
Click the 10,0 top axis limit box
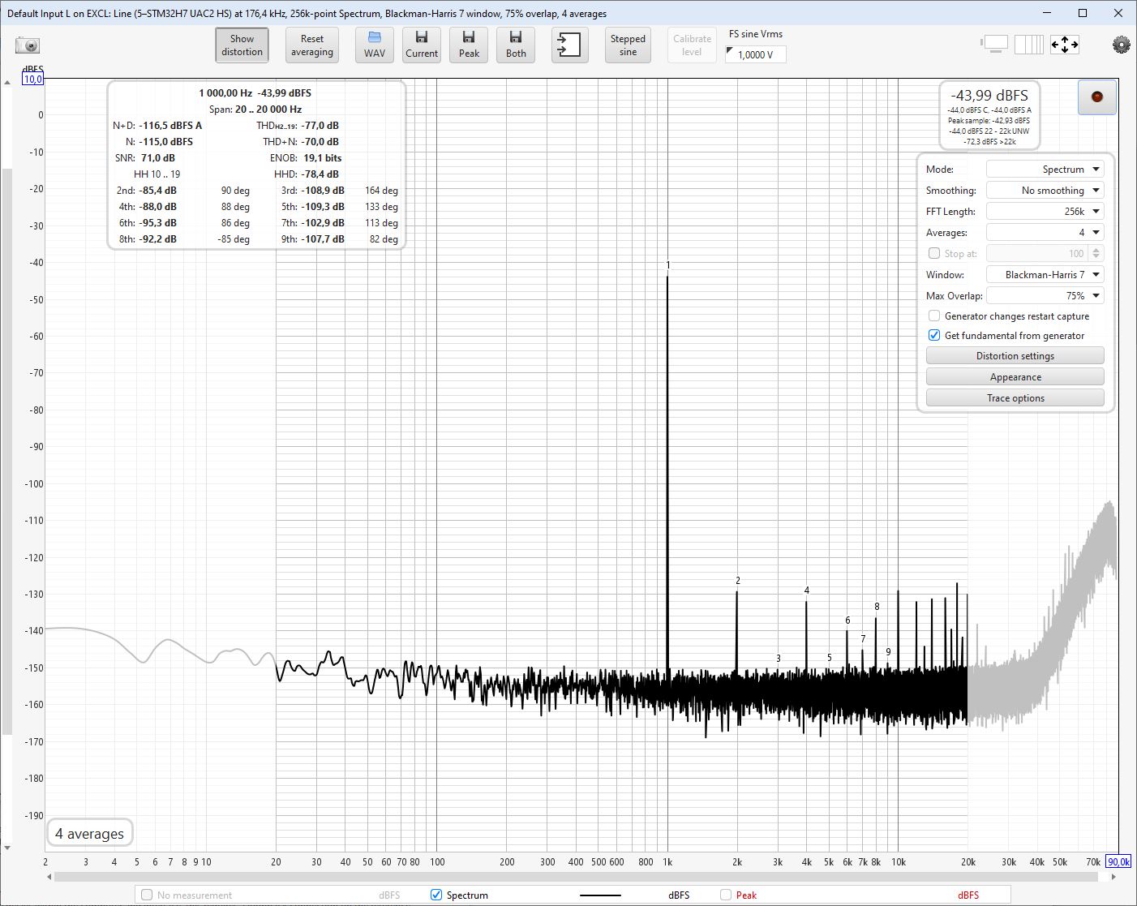32,79
